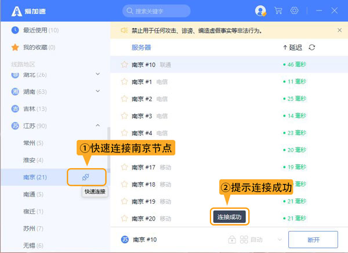Image resolution: width=348 pixels, height=253 pixels.
Task: Click the 江苏 苏 badge icon
Action: [15, 126]
